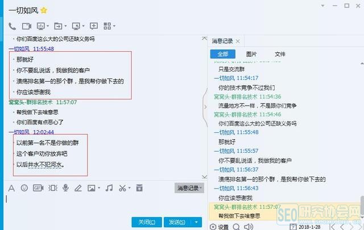364x230 pixels.
Task: Switch to 全部 tab
Action: pyautogui.click(x=223, y=54)
